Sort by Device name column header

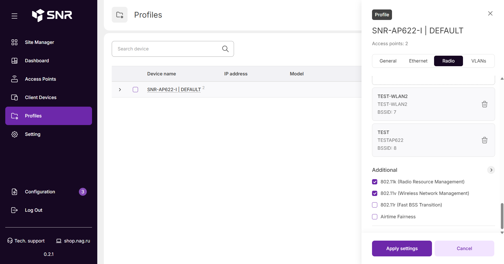point(161,74)
